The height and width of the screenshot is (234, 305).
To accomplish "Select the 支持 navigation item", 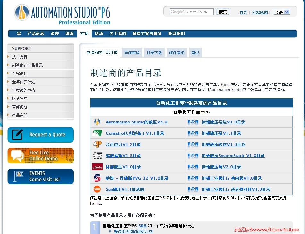I will [84, 33].
